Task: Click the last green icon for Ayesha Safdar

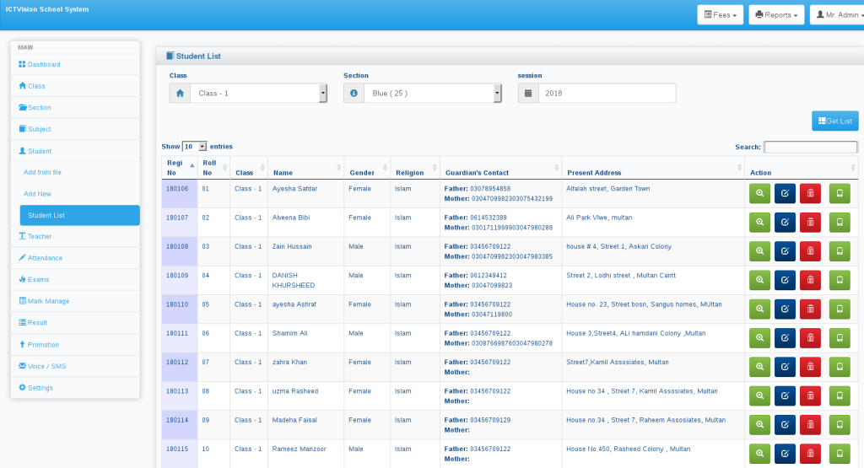Action: 840,193
